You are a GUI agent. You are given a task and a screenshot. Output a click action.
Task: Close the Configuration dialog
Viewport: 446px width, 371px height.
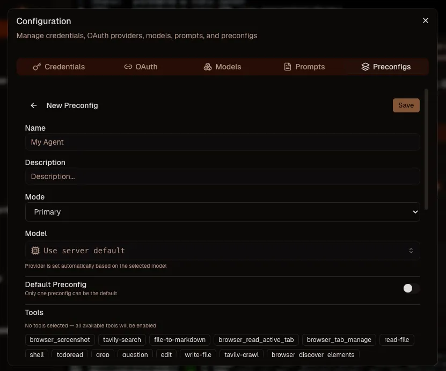tap(425, 20)
